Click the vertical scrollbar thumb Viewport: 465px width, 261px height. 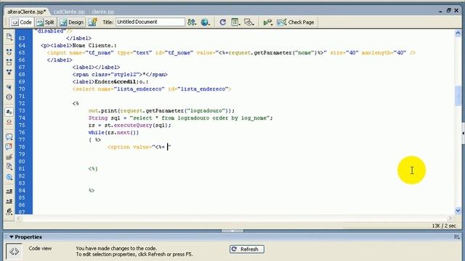458,95
